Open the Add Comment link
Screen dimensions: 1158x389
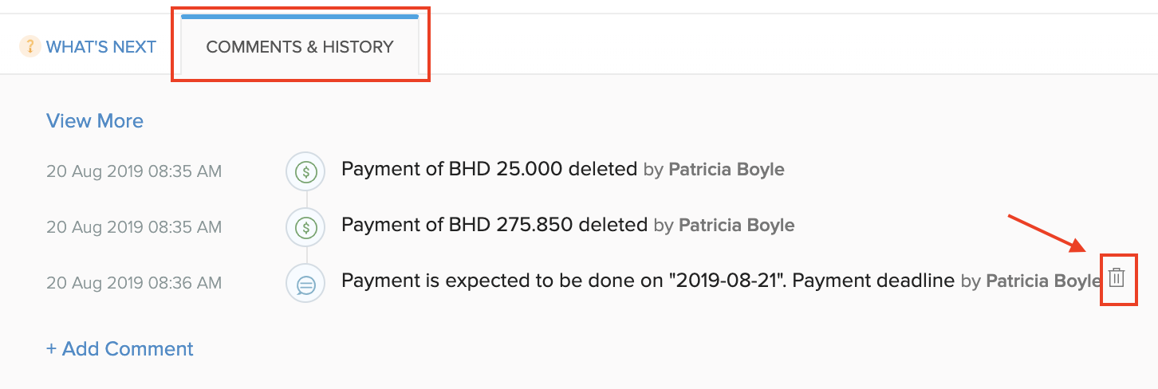tap(120, 349)
